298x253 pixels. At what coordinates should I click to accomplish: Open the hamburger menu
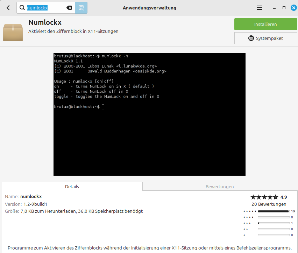pos(260,8)
